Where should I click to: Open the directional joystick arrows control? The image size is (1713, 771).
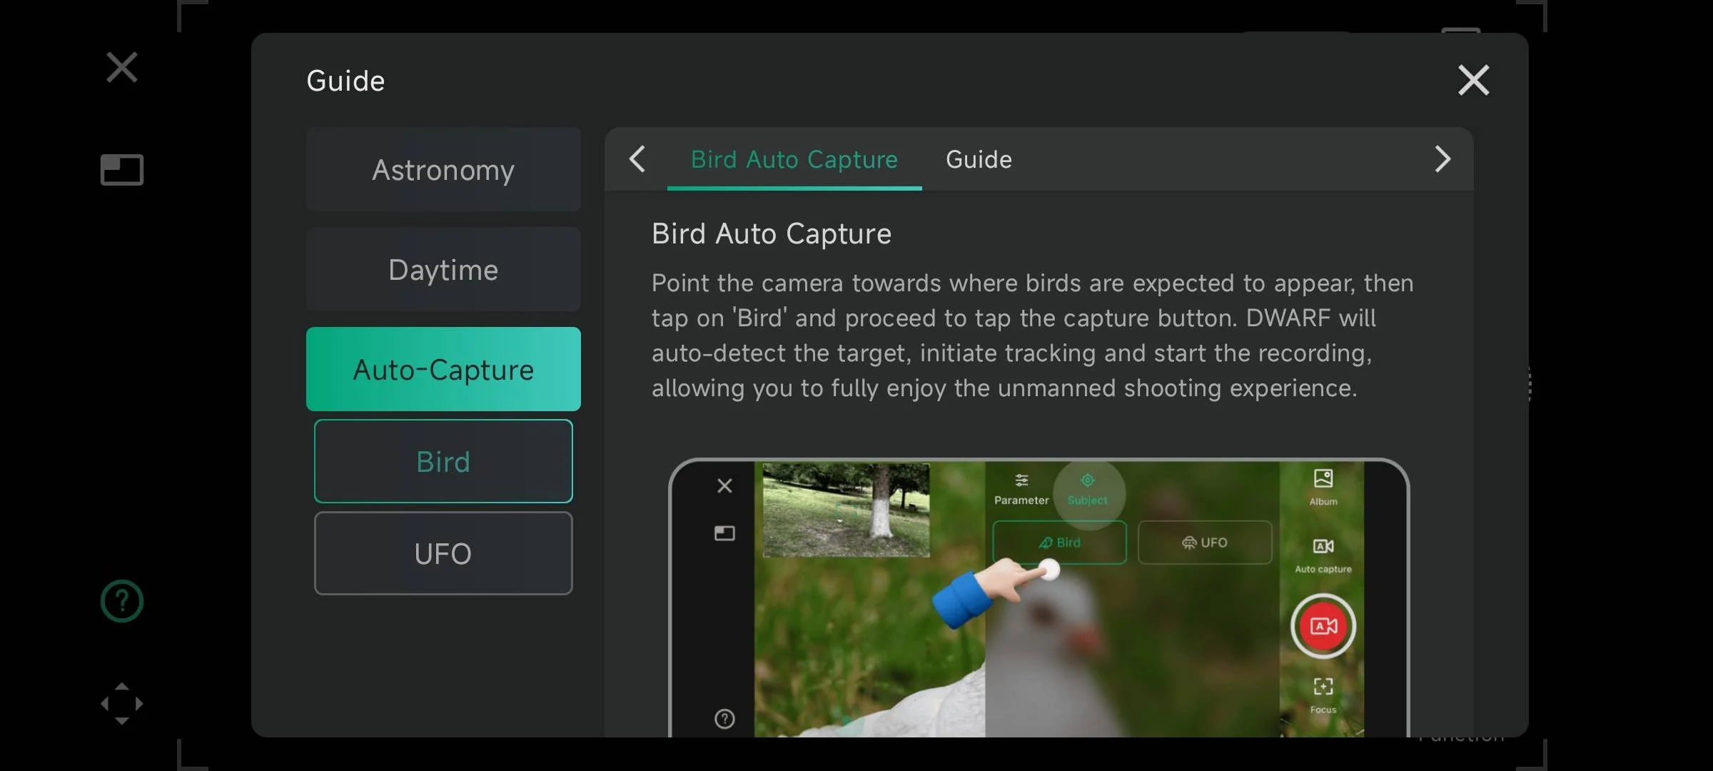[121, 704]
